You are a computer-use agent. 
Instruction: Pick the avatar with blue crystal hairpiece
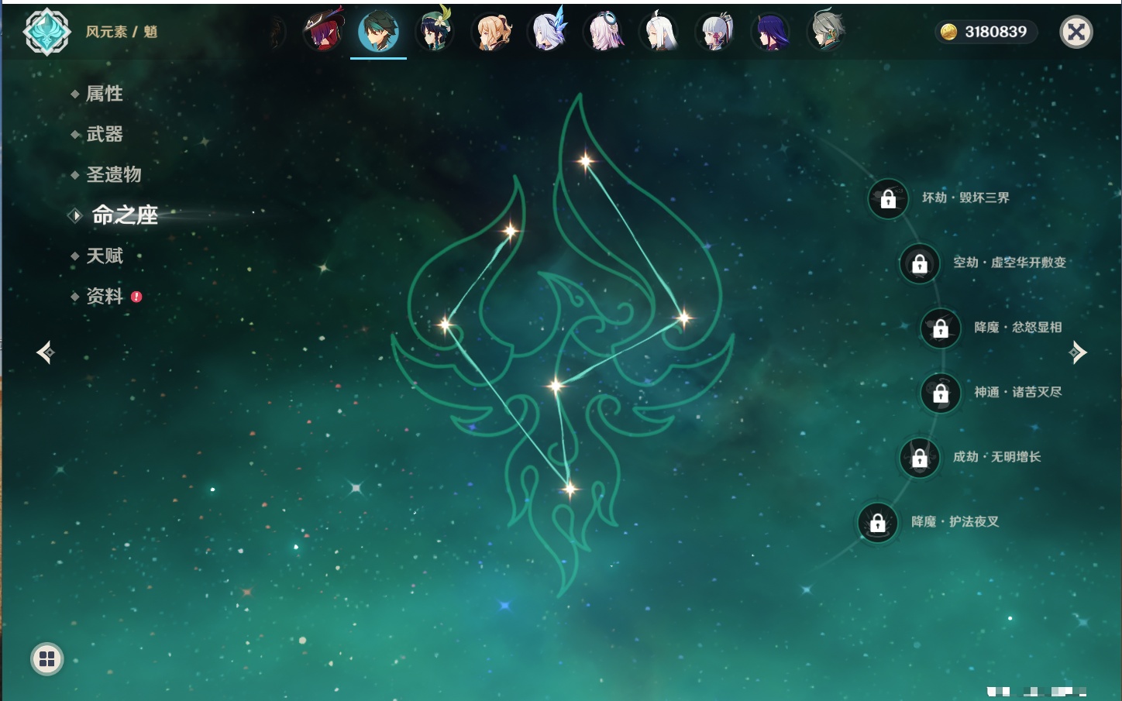coord(548,32)
